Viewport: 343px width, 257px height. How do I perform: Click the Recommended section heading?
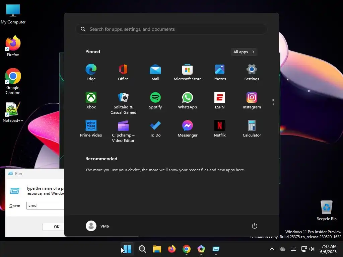pos(101,159)
